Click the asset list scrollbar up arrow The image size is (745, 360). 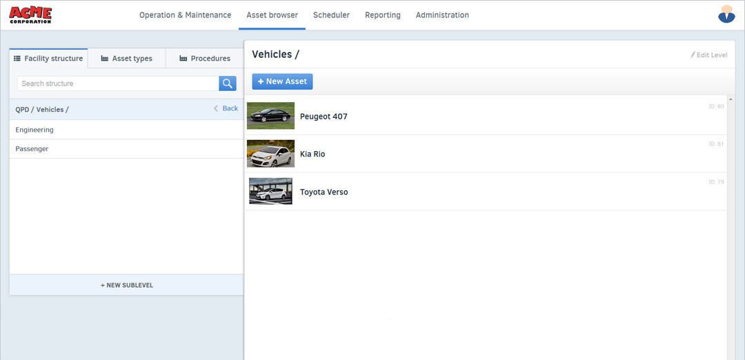coord(731,99)
